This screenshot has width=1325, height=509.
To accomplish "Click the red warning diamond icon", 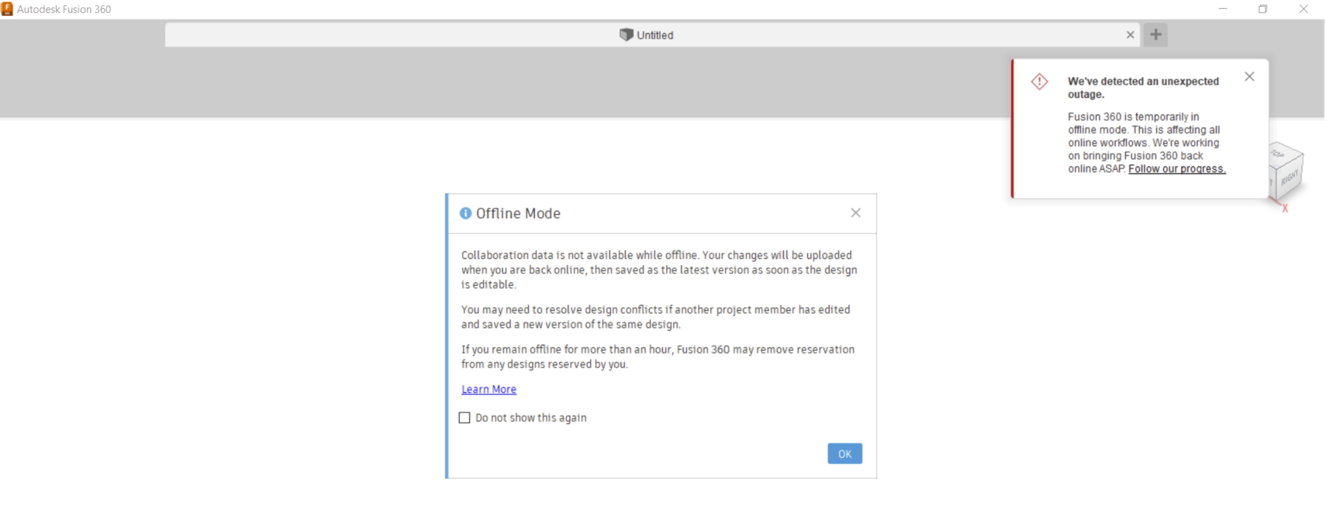I will (x=1039, y=82).
